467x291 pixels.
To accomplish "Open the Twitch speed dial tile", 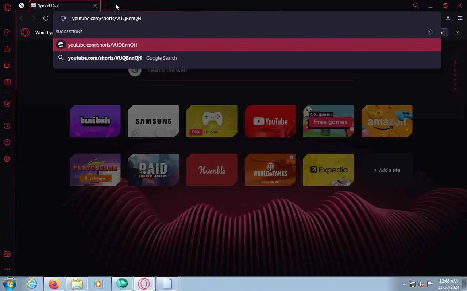I will tap(95, 121).
